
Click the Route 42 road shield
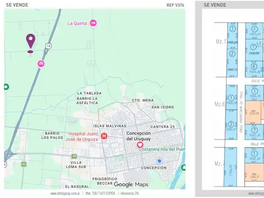pyautogui.click(x=24, y=164)
